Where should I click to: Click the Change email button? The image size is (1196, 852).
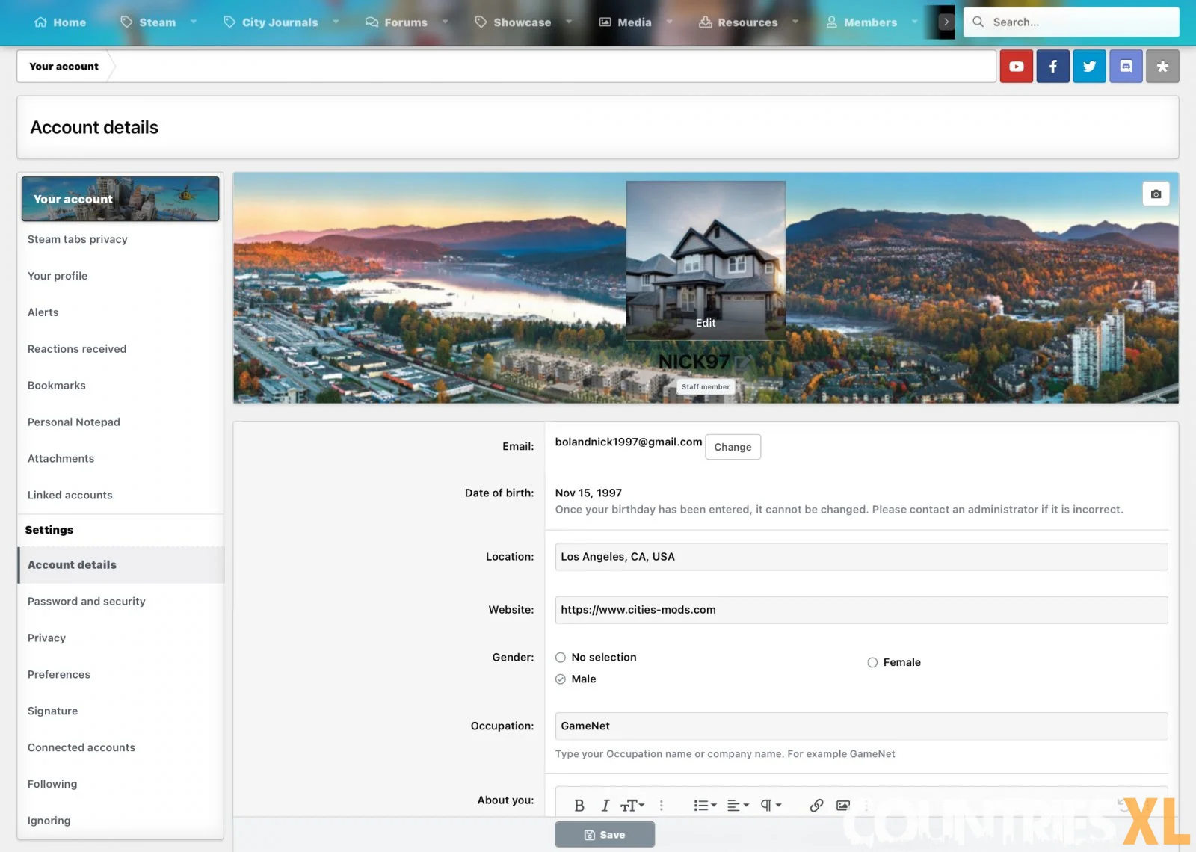pos(733,447)
